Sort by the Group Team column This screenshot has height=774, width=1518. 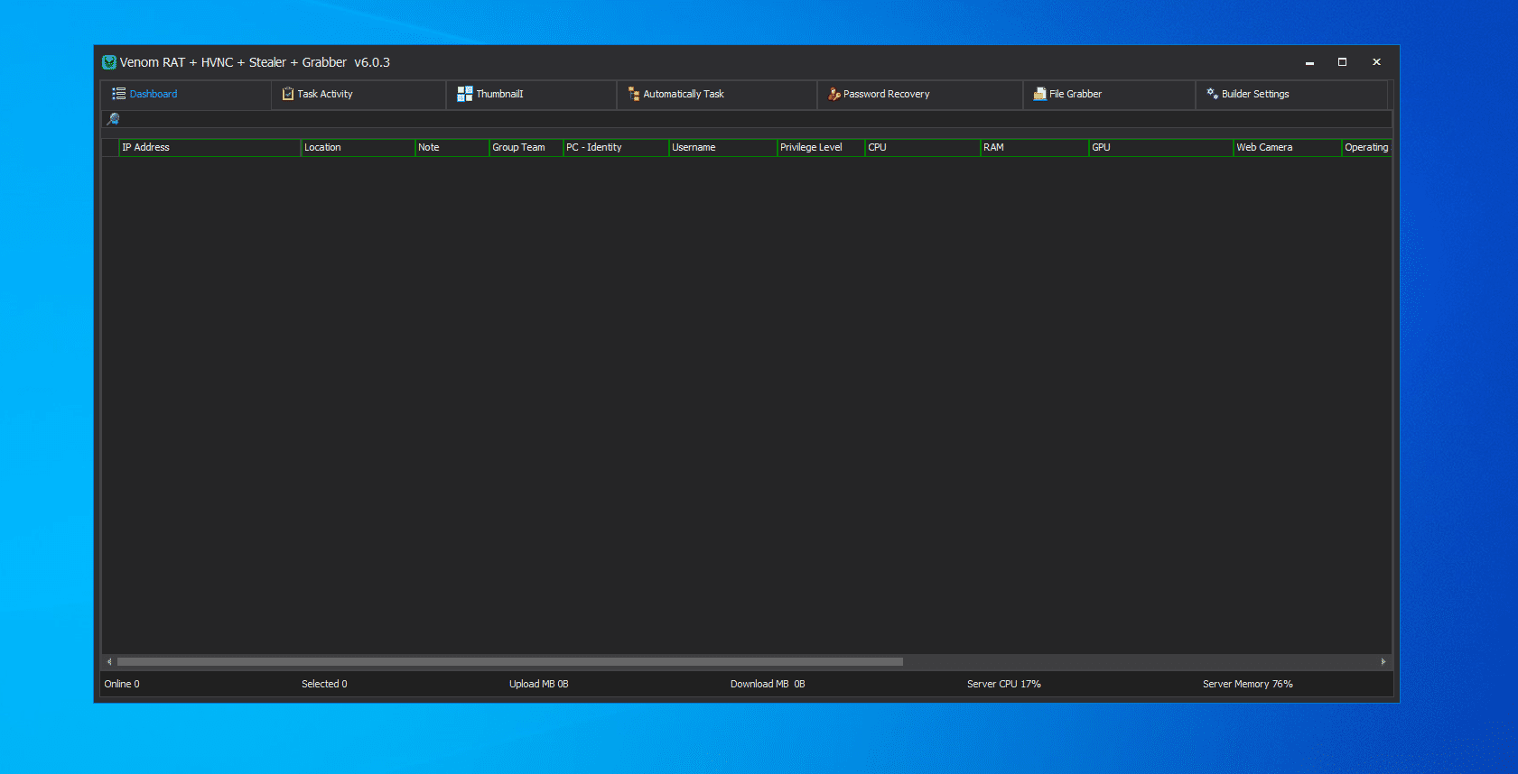tap(526, 147)
